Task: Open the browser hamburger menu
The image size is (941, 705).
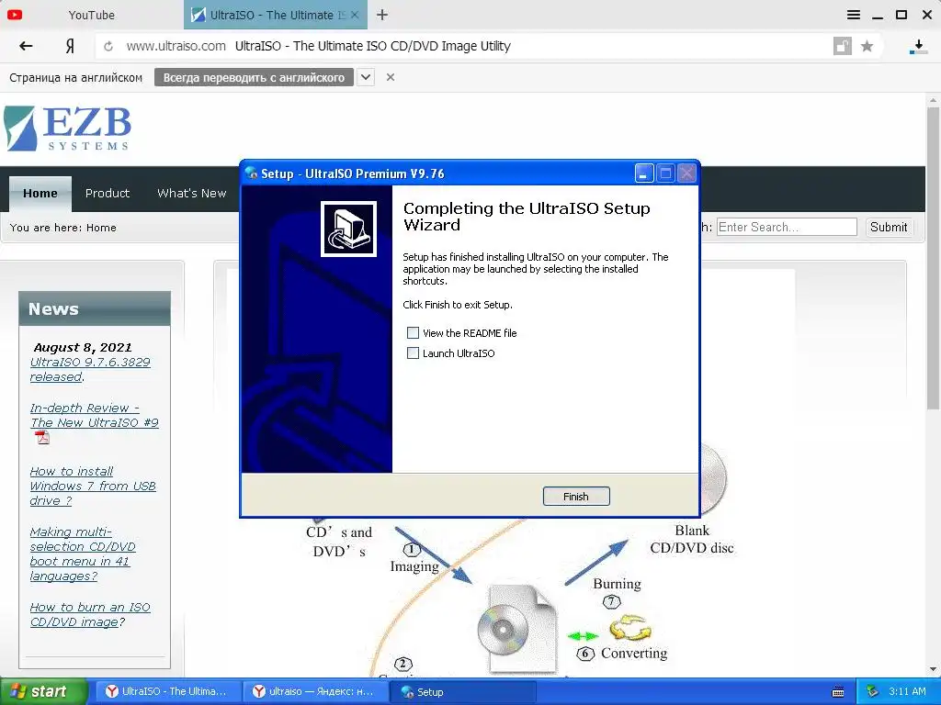Action: coord(854,15)
